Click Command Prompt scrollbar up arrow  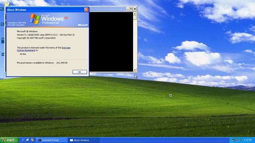(135, 14)
